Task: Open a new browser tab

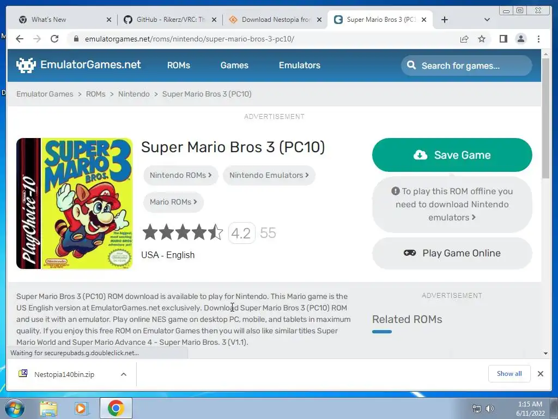Action: [445, 20]
